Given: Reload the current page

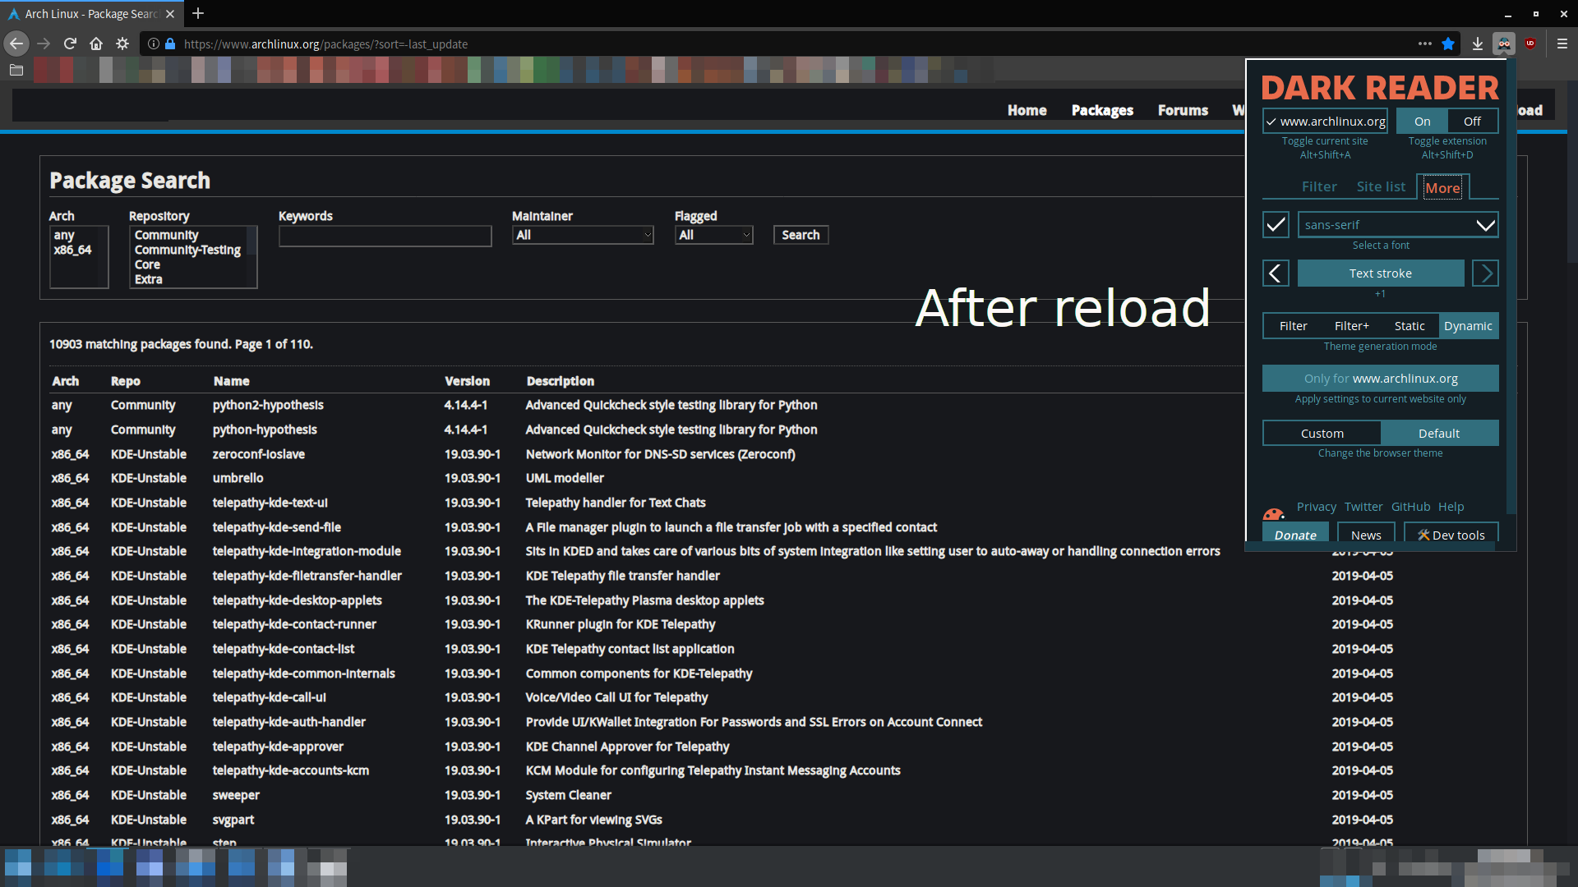Looking at the screenshot, I should (x=70, y=44).
